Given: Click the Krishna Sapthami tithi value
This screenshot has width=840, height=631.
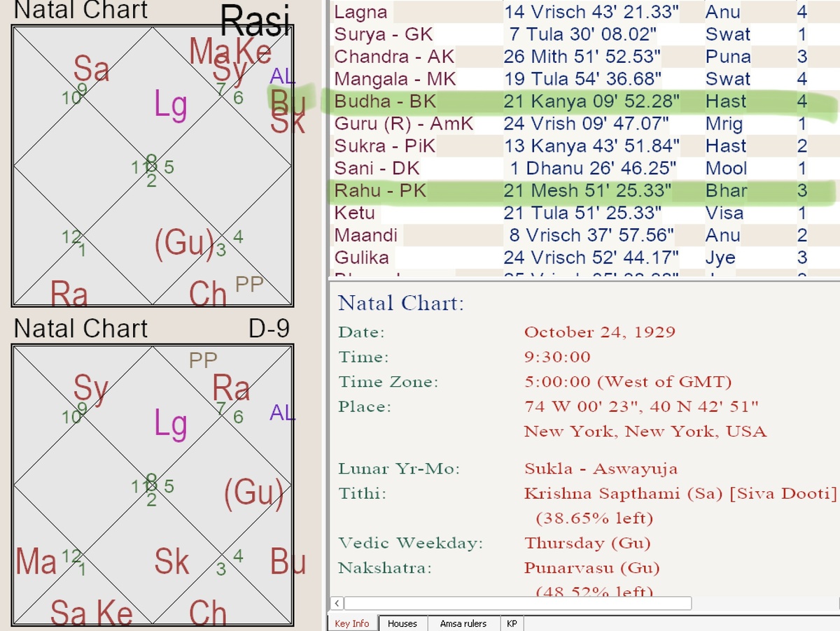Looking at the screenshot, I should (680, 494).
